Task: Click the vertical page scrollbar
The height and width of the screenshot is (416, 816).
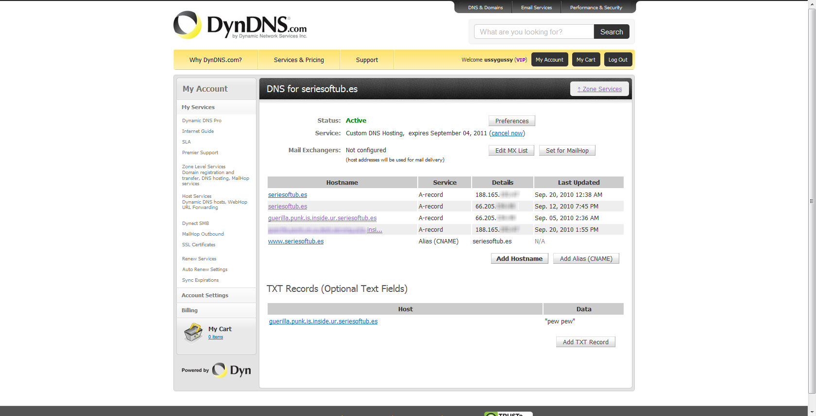Action: click(812, 201)
